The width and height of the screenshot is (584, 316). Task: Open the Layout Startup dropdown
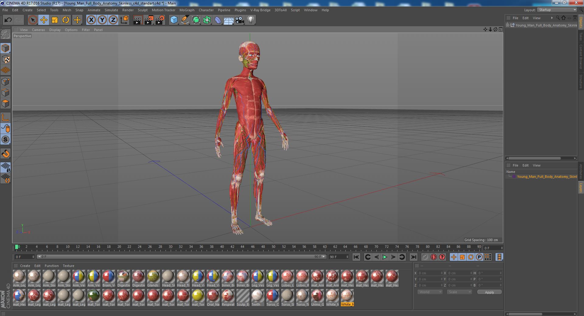pos(557,10)
